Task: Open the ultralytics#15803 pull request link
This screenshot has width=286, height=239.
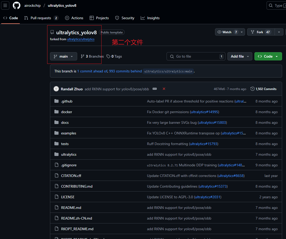Action: tap(212, 122)
